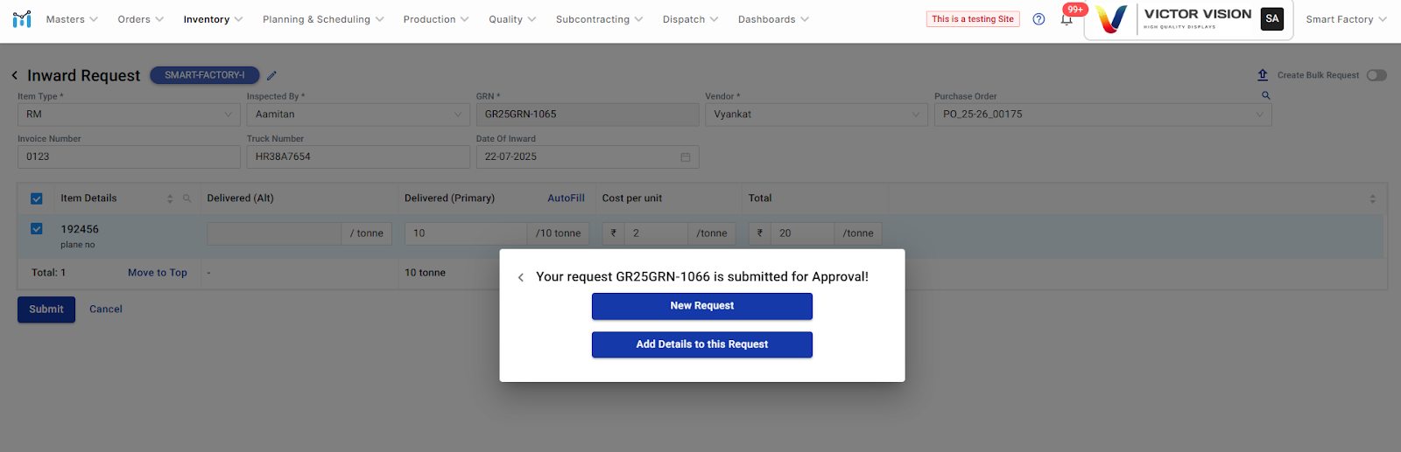Click the pencil edit icon near SMART-FACTORY-I
Viewport: 1401px width, 452px height.
(x=271, y=76)
